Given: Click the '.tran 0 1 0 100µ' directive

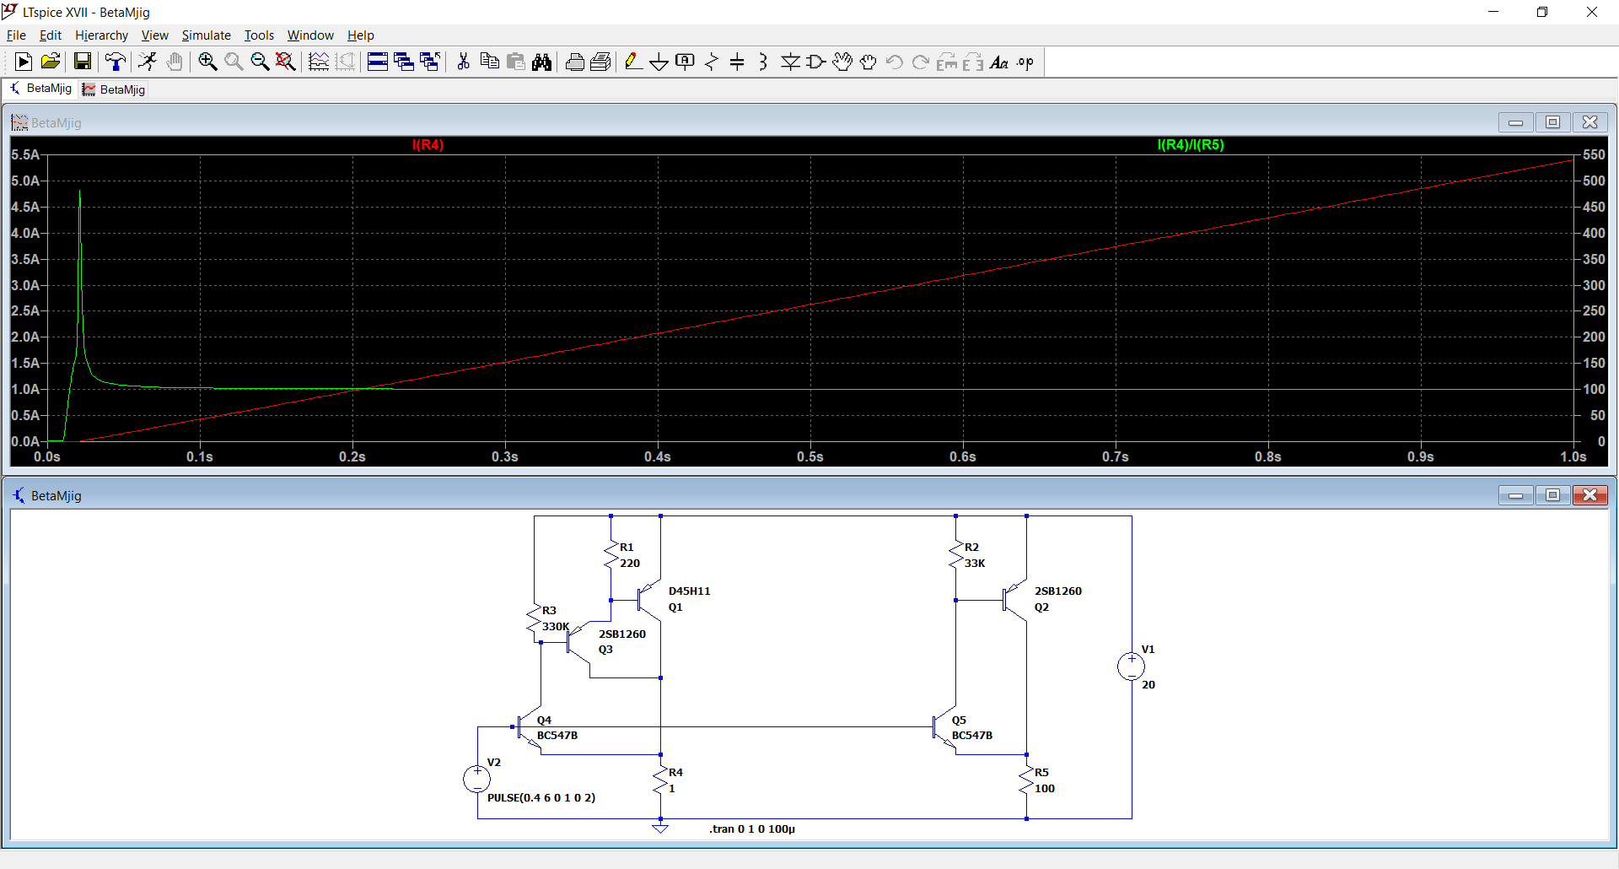Looking at the screenshot, I should [752, 829].
